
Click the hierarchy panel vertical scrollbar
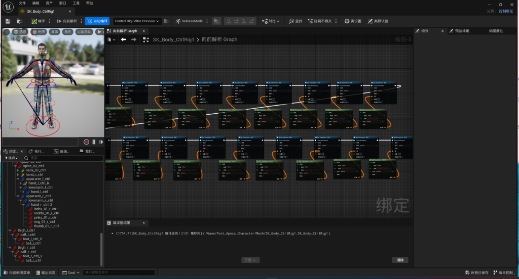(x=101, y=249)
